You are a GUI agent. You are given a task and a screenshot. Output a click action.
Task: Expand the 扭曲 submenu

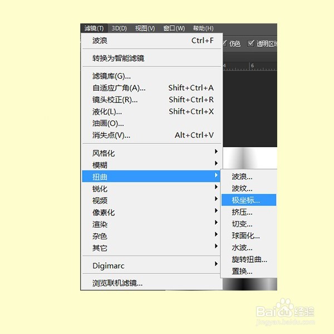151,176
